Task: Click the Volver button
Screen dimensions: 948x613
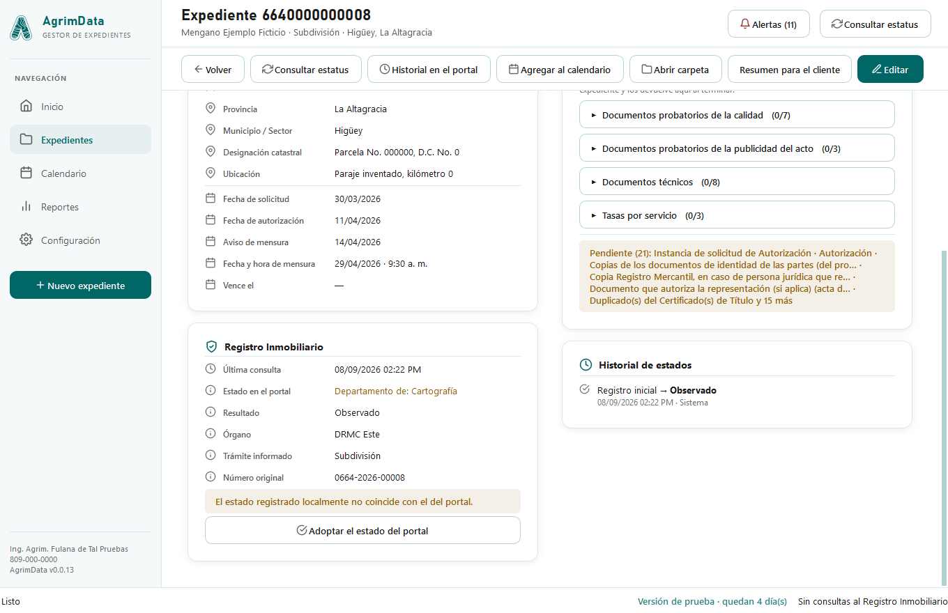Action: click(213, 69)
